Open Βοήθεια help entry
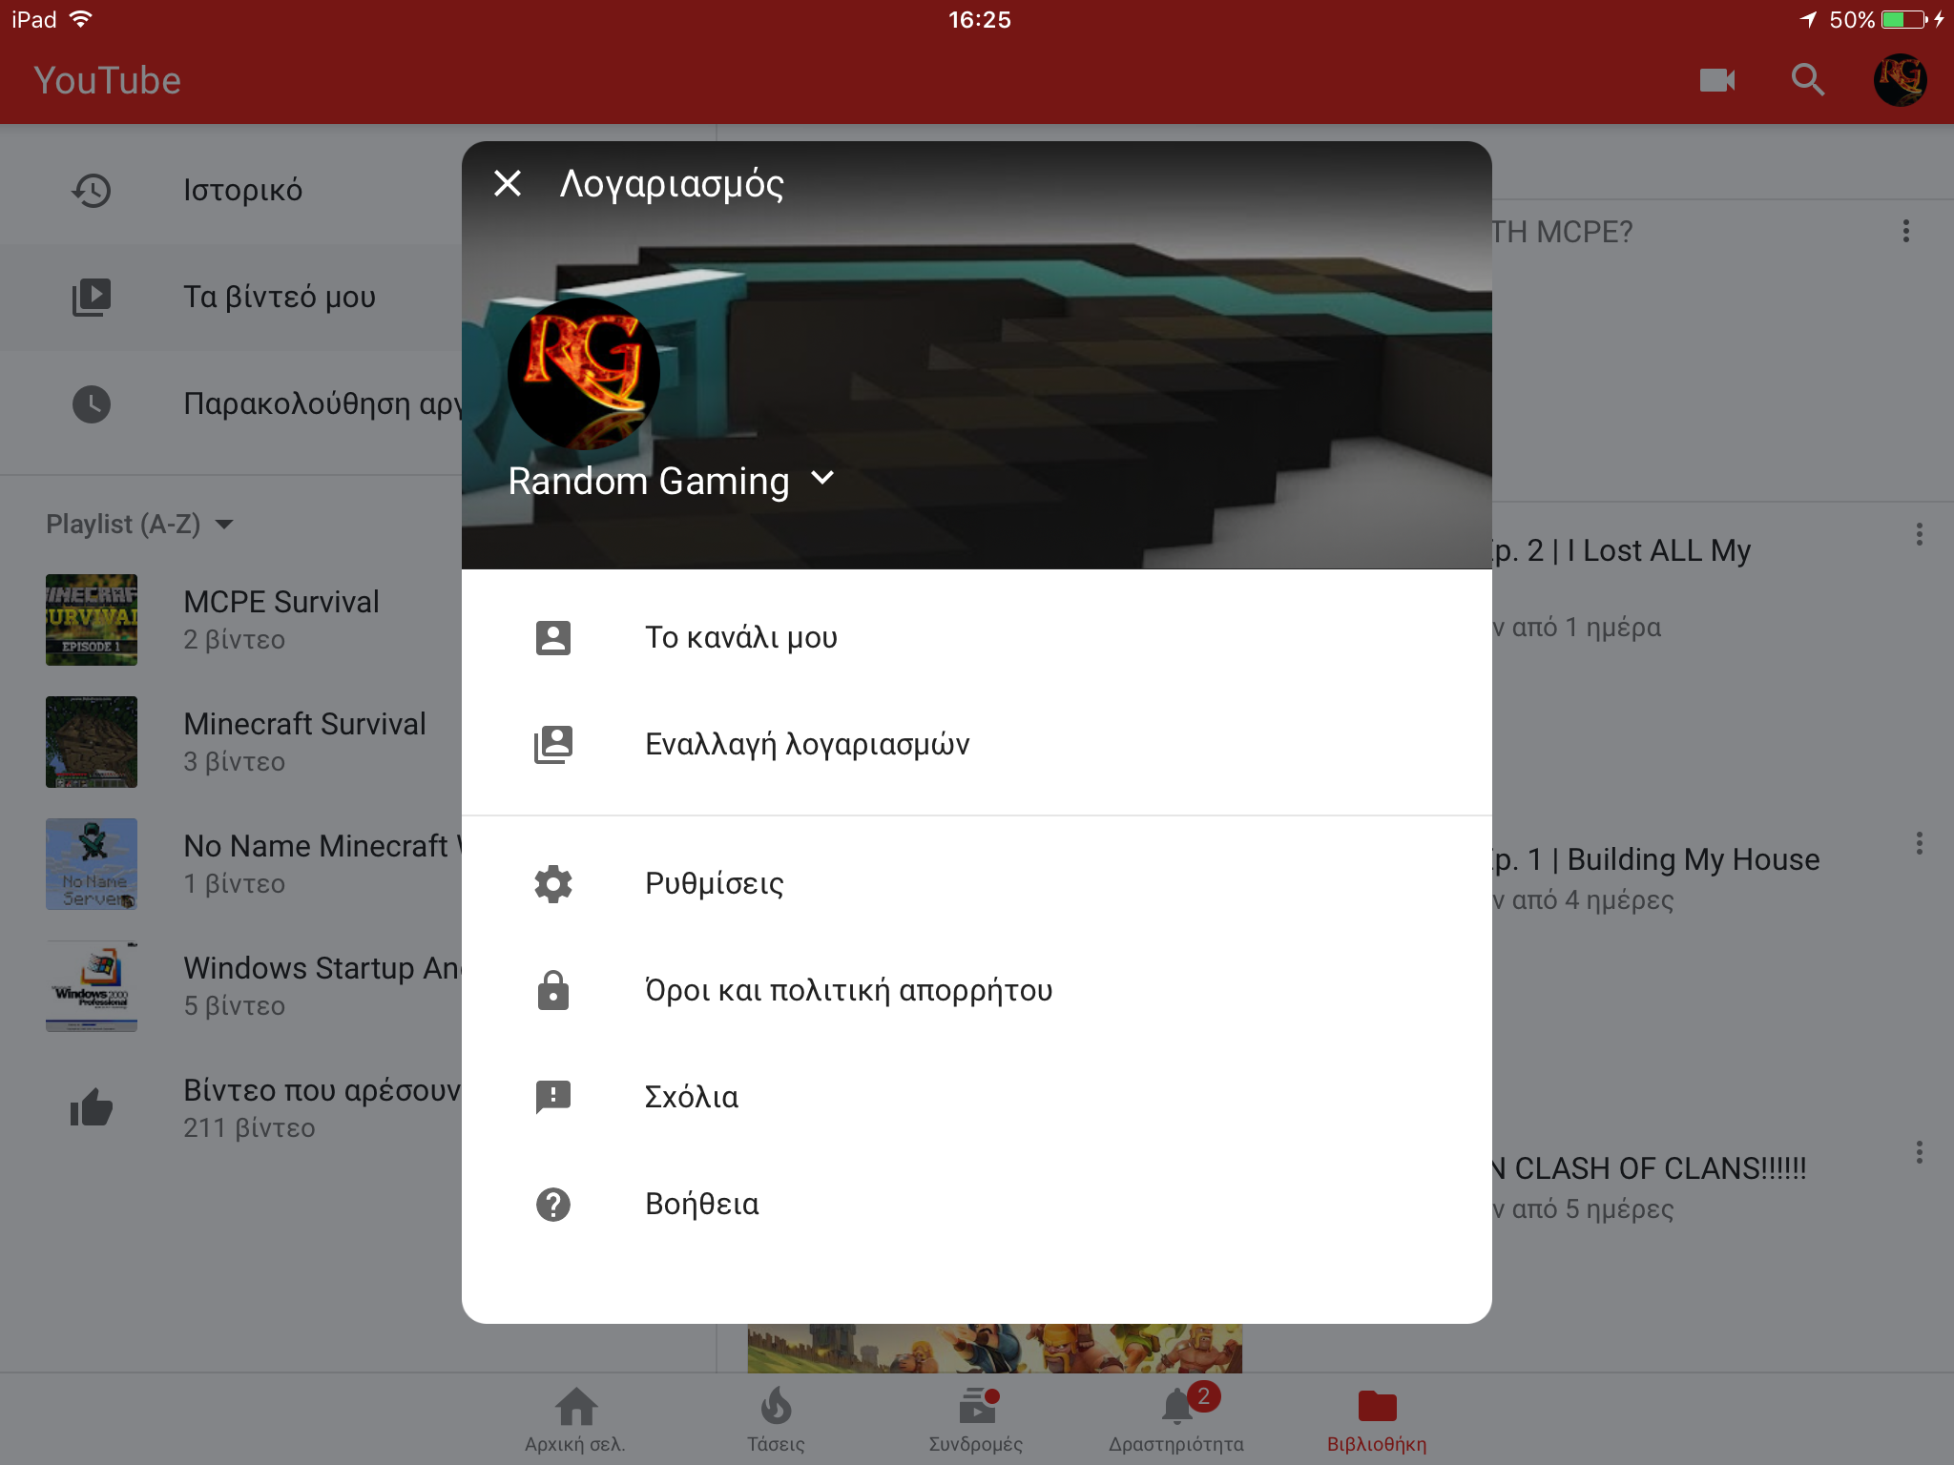1954x1465 pixels. [x=977, y=1204]
